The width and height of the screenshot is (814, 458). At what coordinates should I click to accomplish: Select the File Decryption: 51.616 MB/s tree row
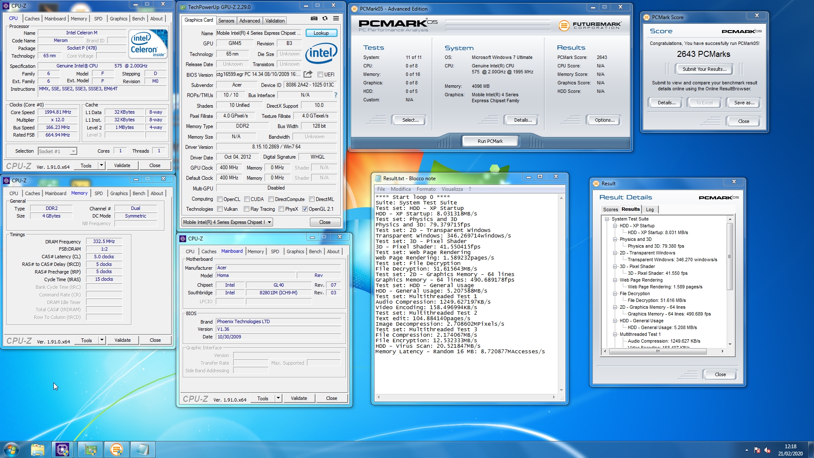[656, 301]
